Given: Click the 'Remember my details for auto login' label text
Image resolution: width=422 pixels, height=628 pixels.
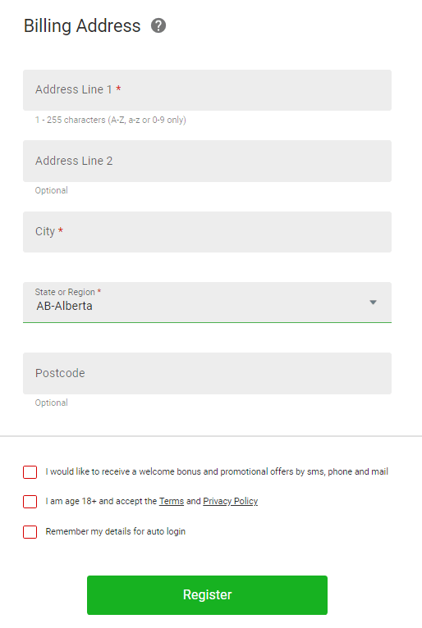Looking at the screenshot, I should pos(116,531).
